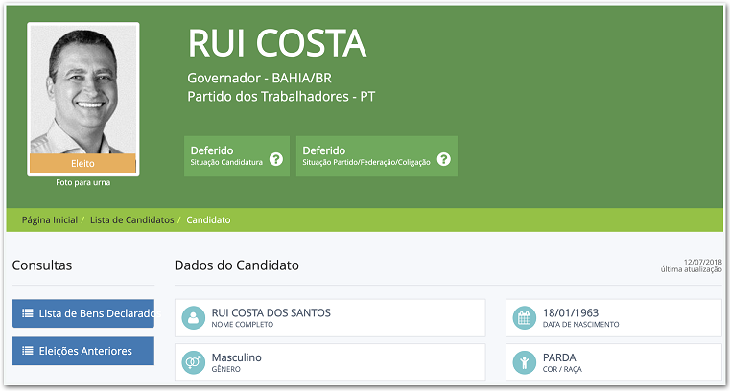Viewport: 730px width, 391px height.
Task: Click the list icon on Eleições Anteriores
Action: pos(28,351)
